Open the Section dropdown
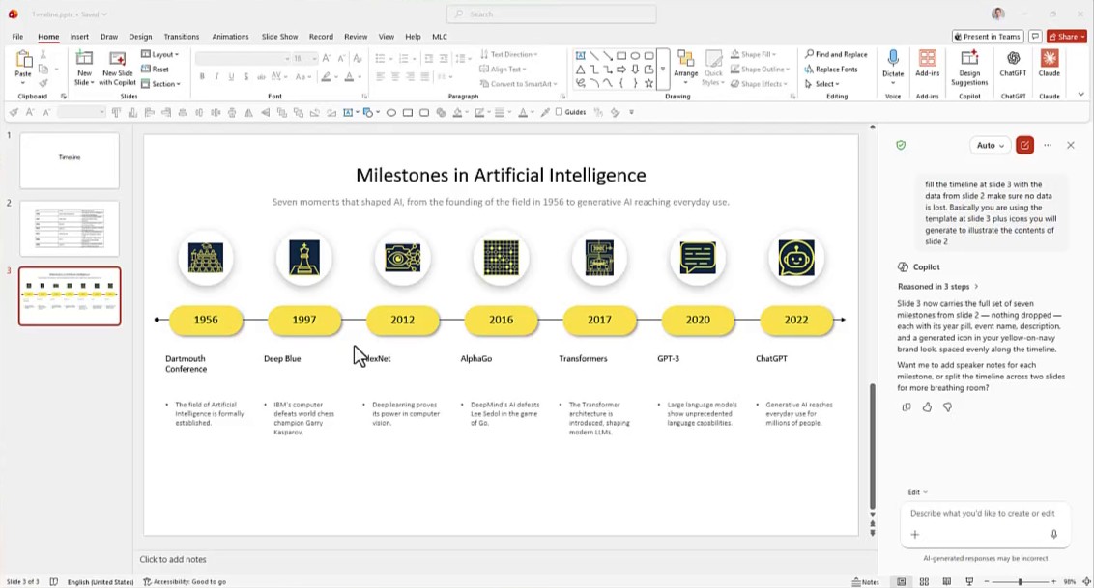 [161, 84]
